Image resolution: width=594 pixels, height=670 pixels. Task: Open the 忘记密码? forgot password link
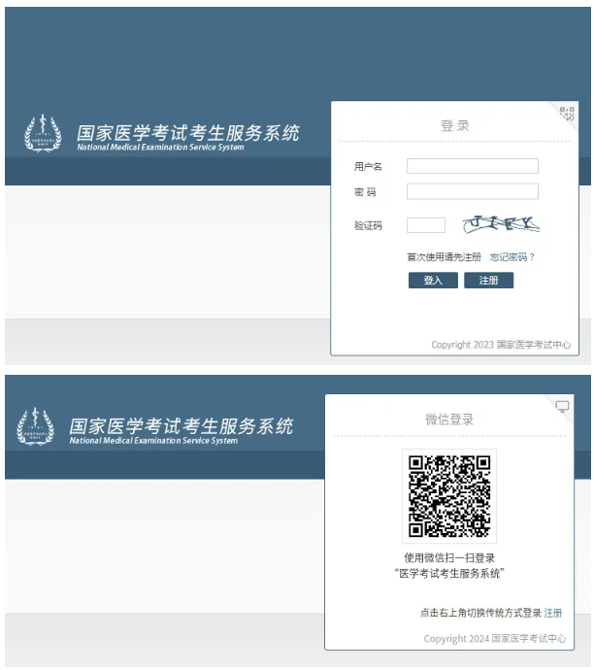click(511, 257)
